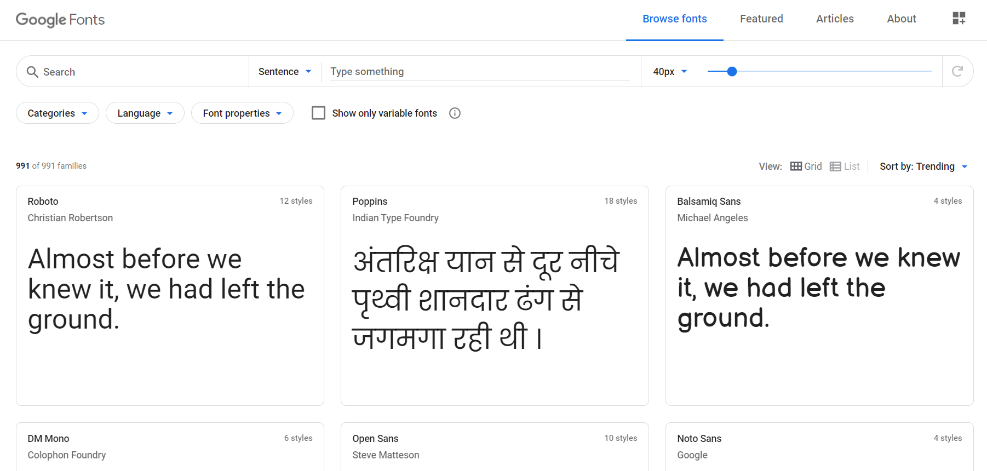Expand the Font properties filter

pyautogui.click(x=242, y=113)
